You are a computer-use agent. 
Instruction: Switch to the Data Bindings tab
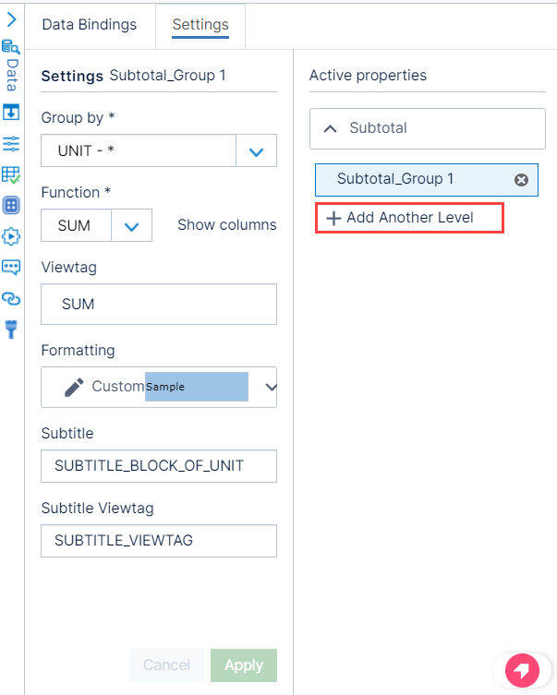click(x=90, y=25)
